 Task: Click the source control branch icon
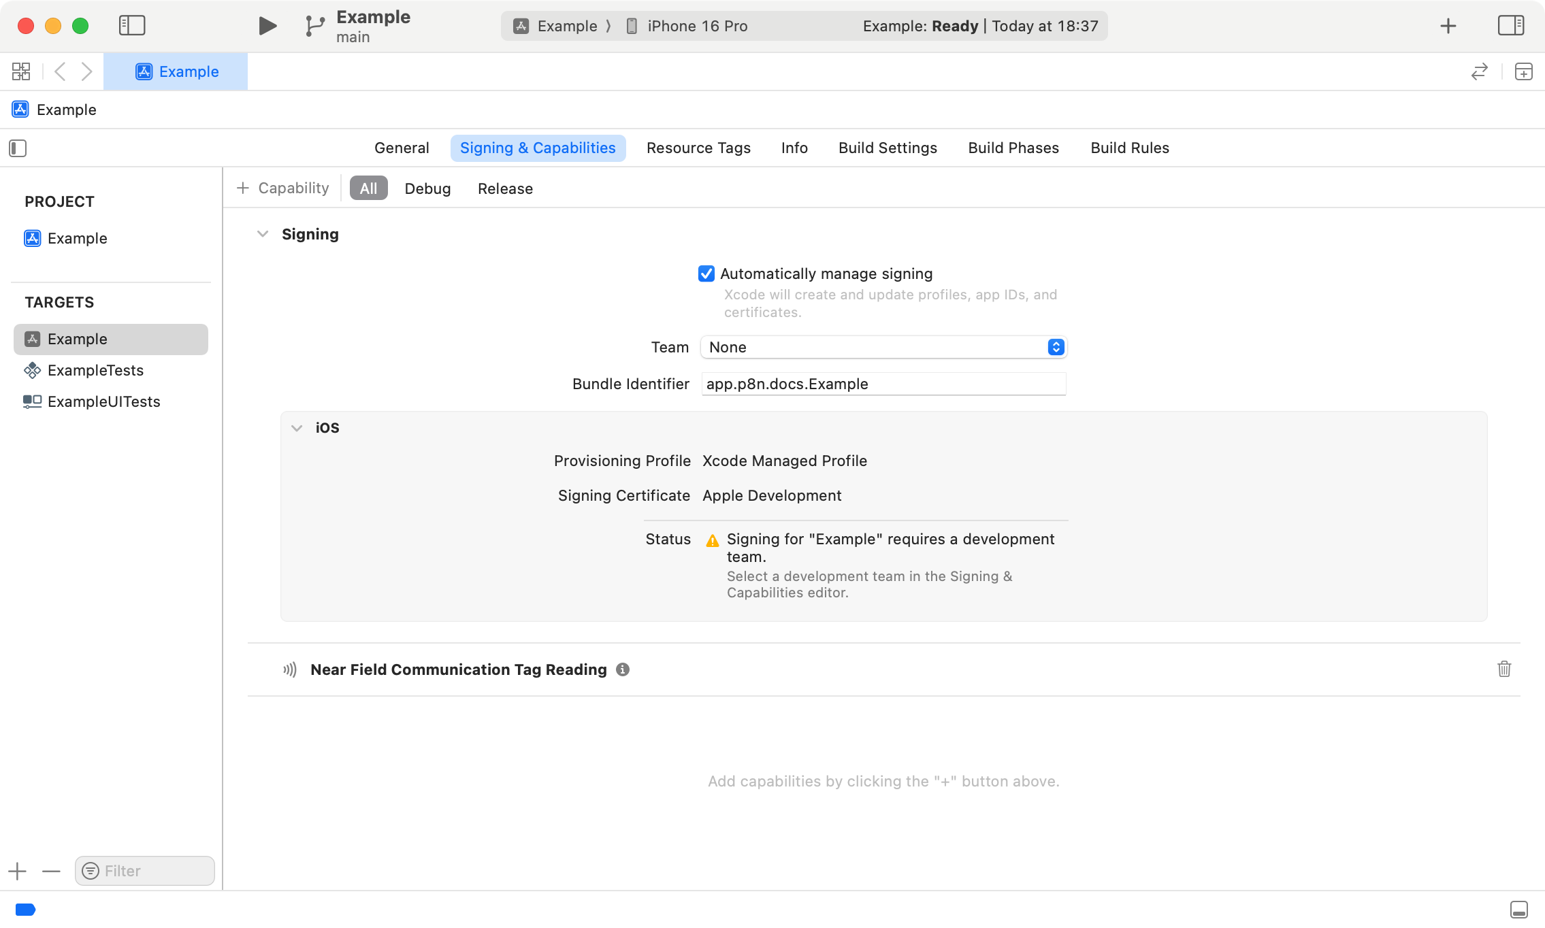click(314, 26)
